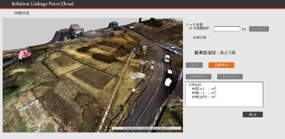Select the 基準面指定 radio option
Screen dimensions: 285x139
pyautogui.click(x=191, y=28)
